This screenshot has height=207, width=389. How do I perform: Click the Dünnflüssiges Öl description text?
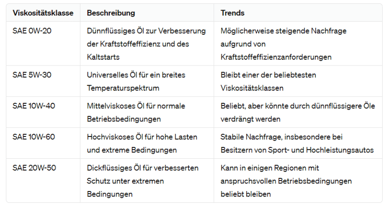coord(146,44)
